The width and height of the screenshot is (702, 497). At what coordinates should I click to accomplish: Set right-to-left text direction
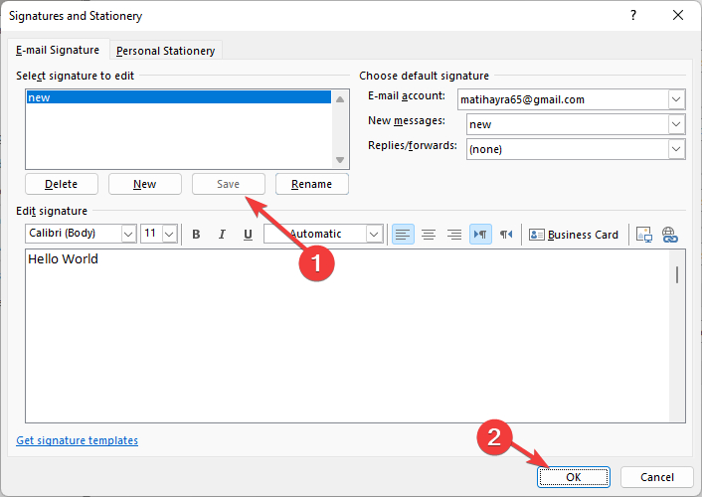coord(506,235)
